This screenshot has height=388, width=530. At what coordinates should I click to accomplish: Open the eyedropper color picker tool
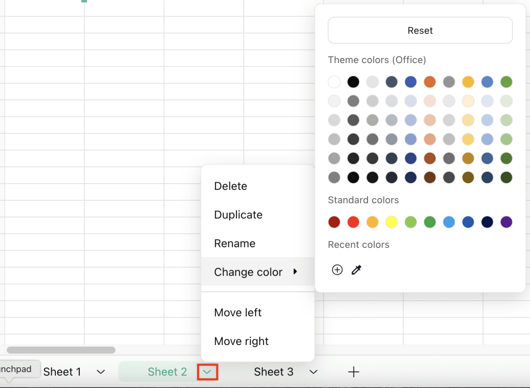point(356,270)
